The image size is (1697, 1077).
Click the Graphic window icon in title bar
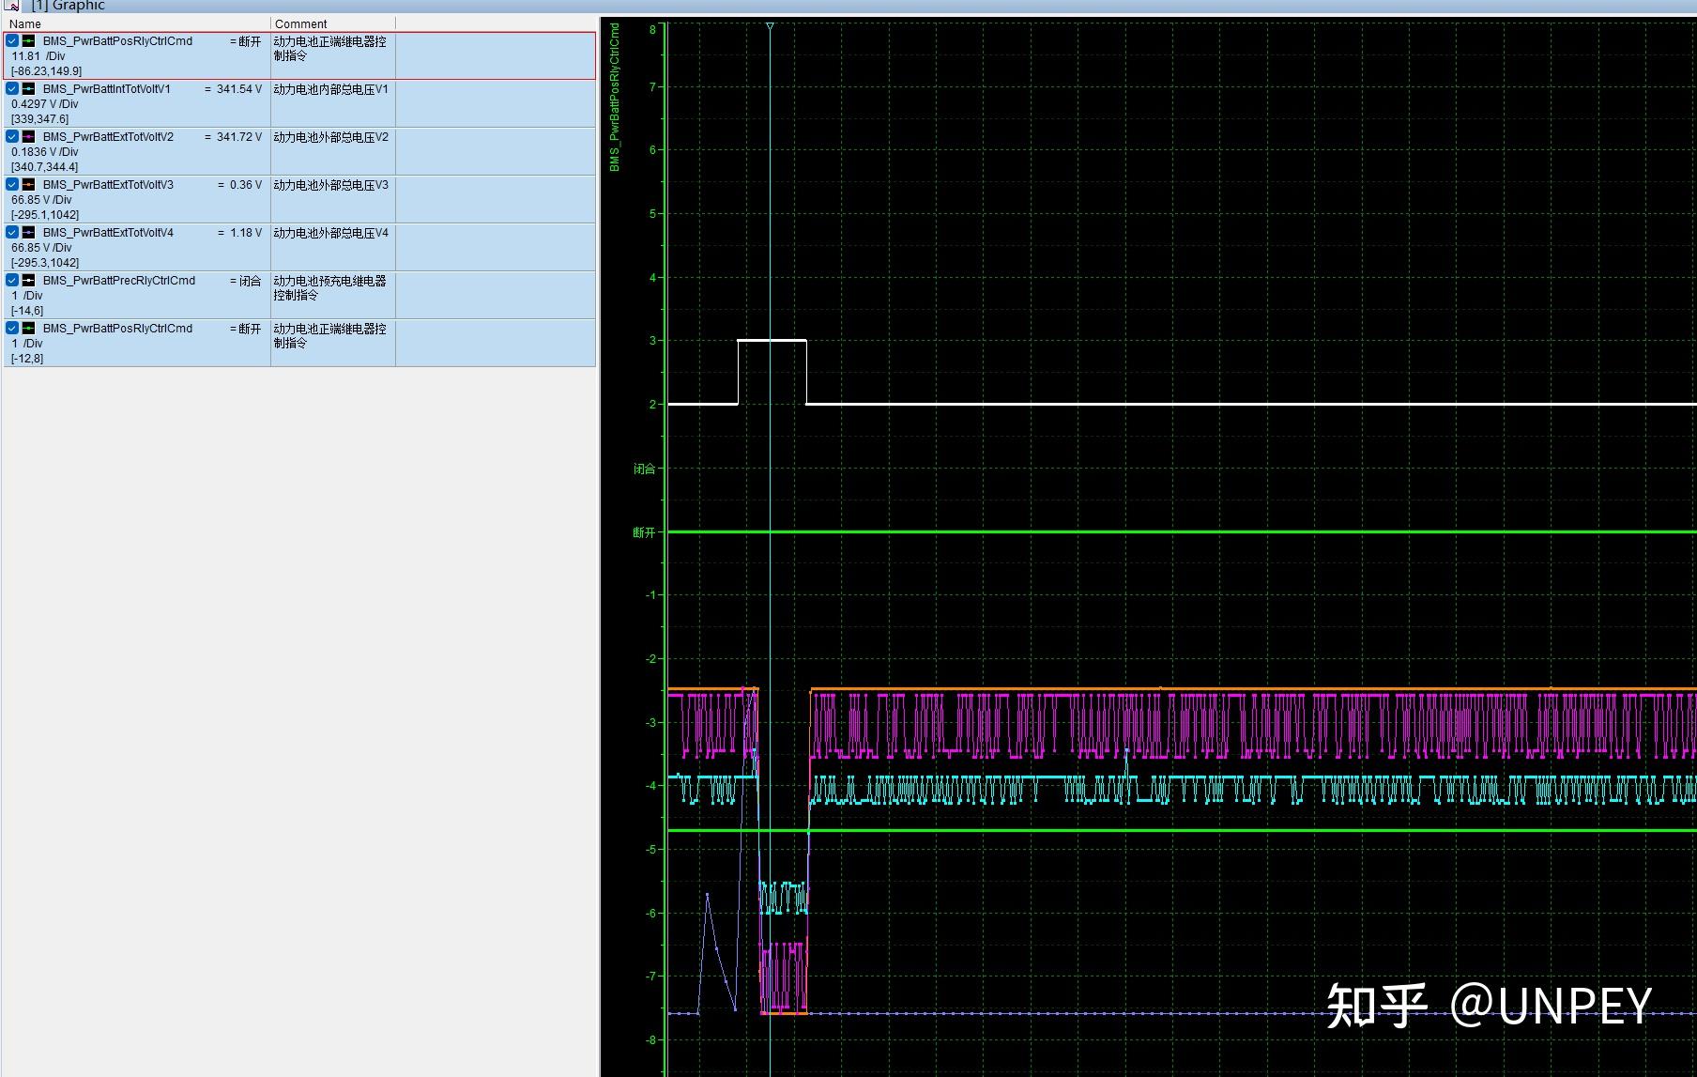[x=12, y=6]
